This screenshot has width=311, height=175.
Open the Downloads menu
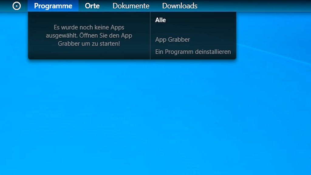(180, 6)
